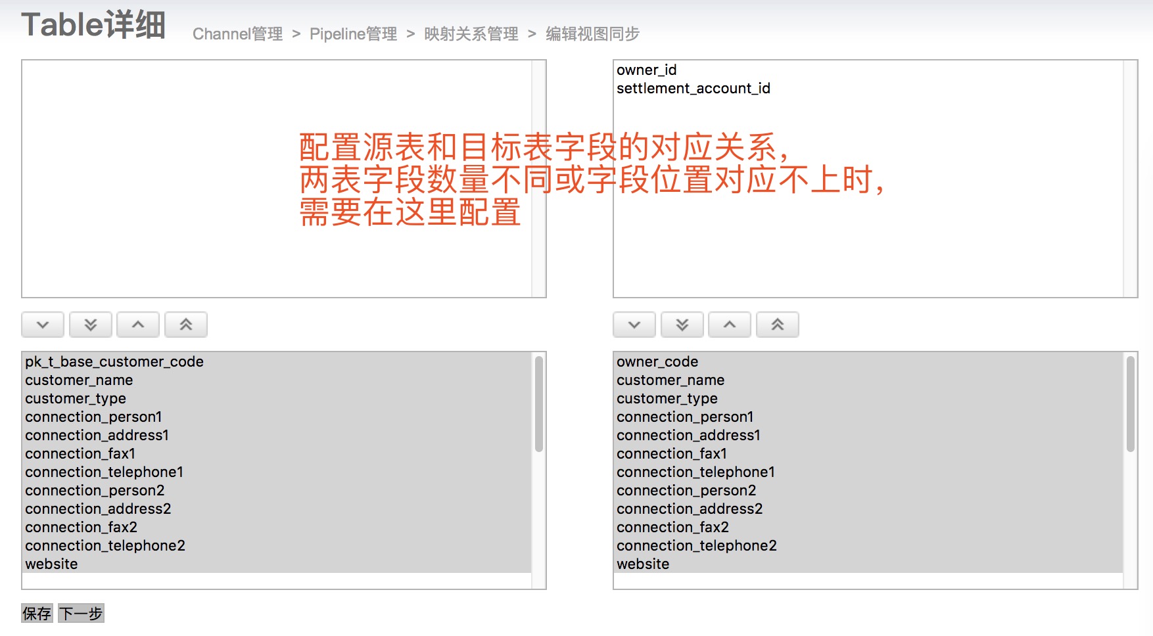Viewport: 1153px width, 636px height.
Task: Open 映射关系管理 breadcrumb link
Action: [471, 34]
